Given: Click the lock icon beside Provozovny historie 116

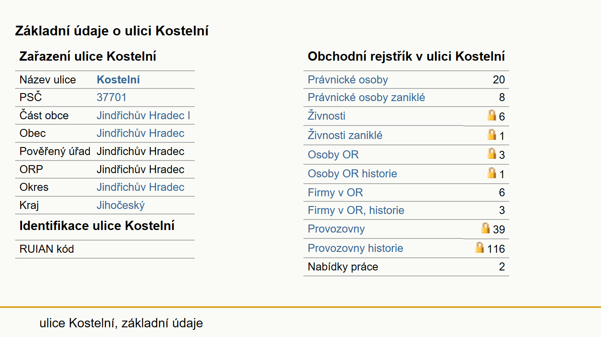Looking at the screenshot, I should (x=479, y=247).
